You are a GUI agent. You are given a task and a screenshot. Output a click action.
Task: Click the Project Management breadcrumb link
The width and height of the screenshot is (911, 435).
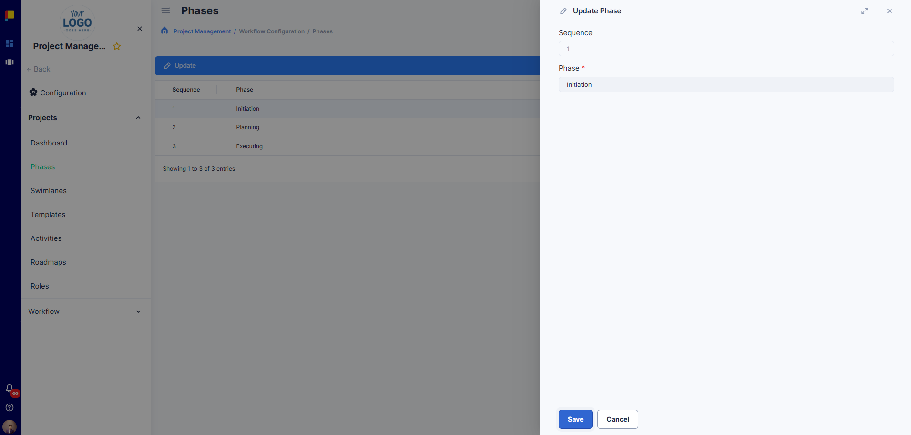click(202, 31)
